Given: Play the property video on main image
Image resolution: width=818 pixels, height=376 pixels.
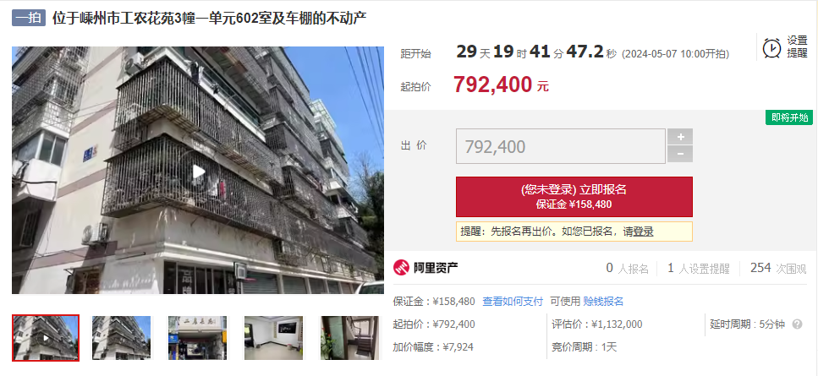Looking at the screenshot, I should coord(198,172).
